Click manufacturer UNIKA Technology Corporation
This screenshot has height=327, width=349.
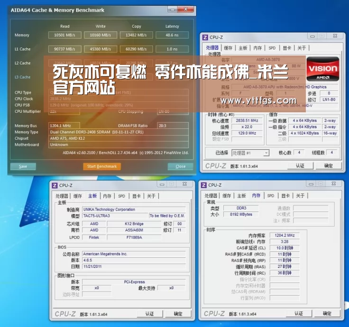pyautogui.click(x=134, y=209)
